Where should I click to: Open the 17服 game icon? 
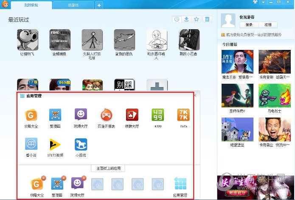[28, 85]
